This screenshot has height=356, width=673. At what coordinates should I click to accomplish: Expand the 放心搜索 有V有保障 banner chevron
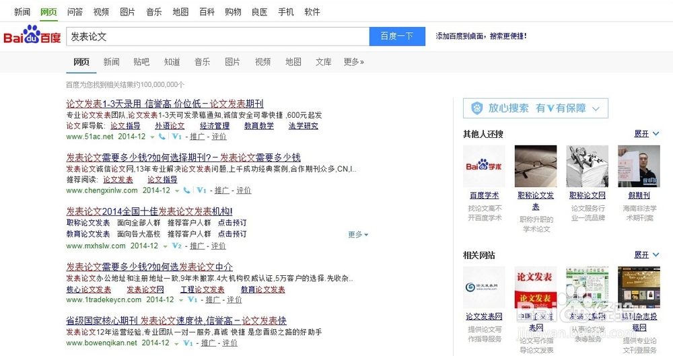click(596, 108)
